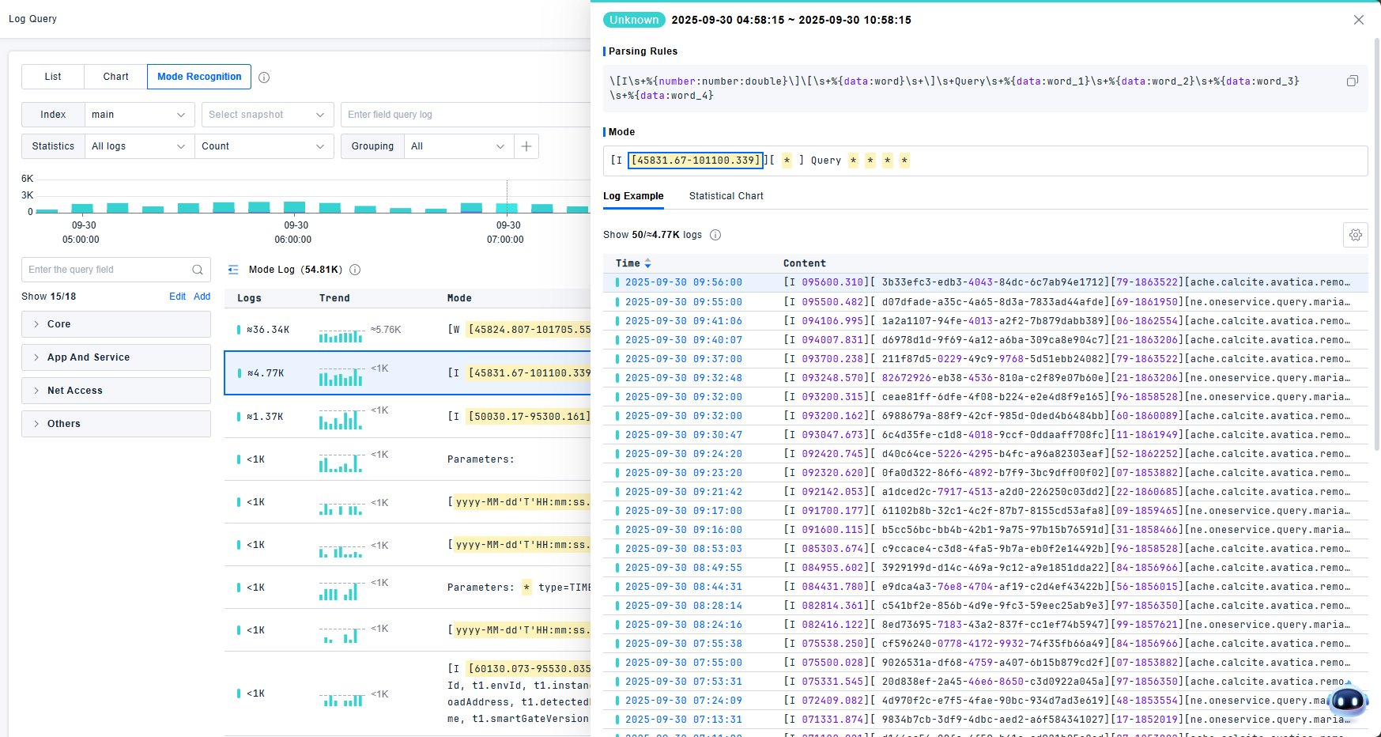Click info icon beside Mode Log count
Screen dimensions: 1381x737
(x=355, y=270)
